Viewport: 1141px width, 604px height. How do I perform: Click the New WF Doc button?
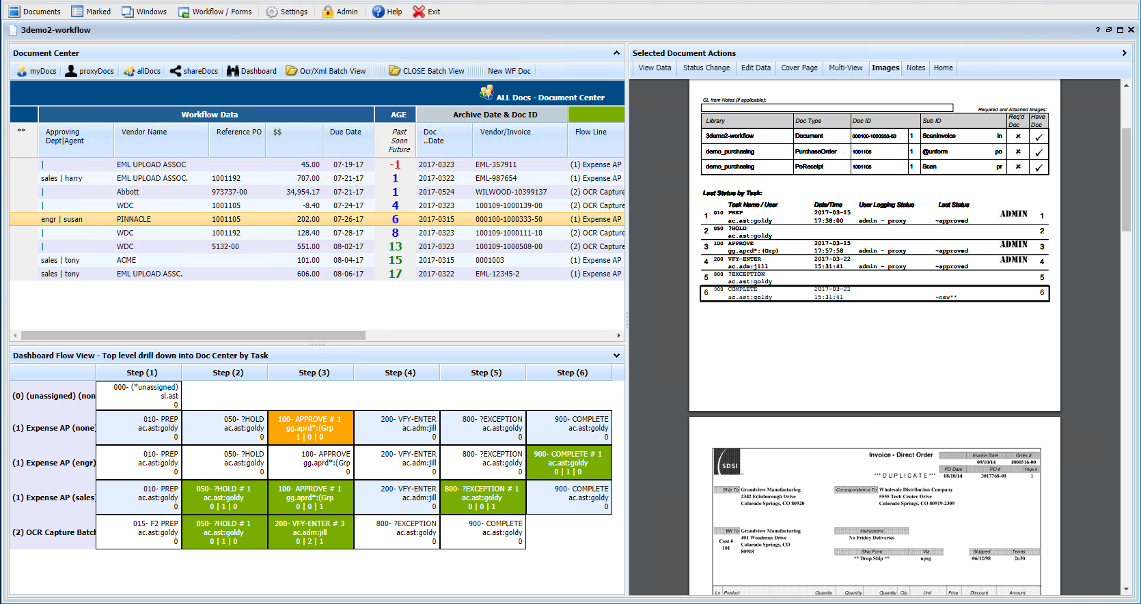click(509, 71)
